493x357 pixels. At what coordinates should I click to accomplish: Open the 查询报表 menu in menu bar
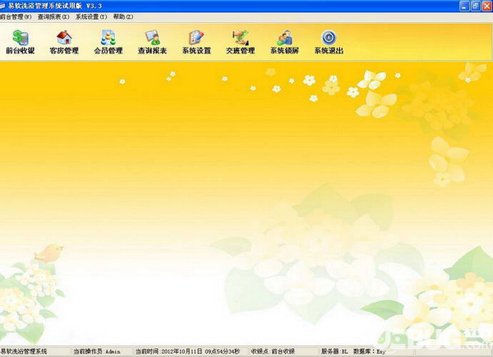pyautogui.click(x=53, y=17)
